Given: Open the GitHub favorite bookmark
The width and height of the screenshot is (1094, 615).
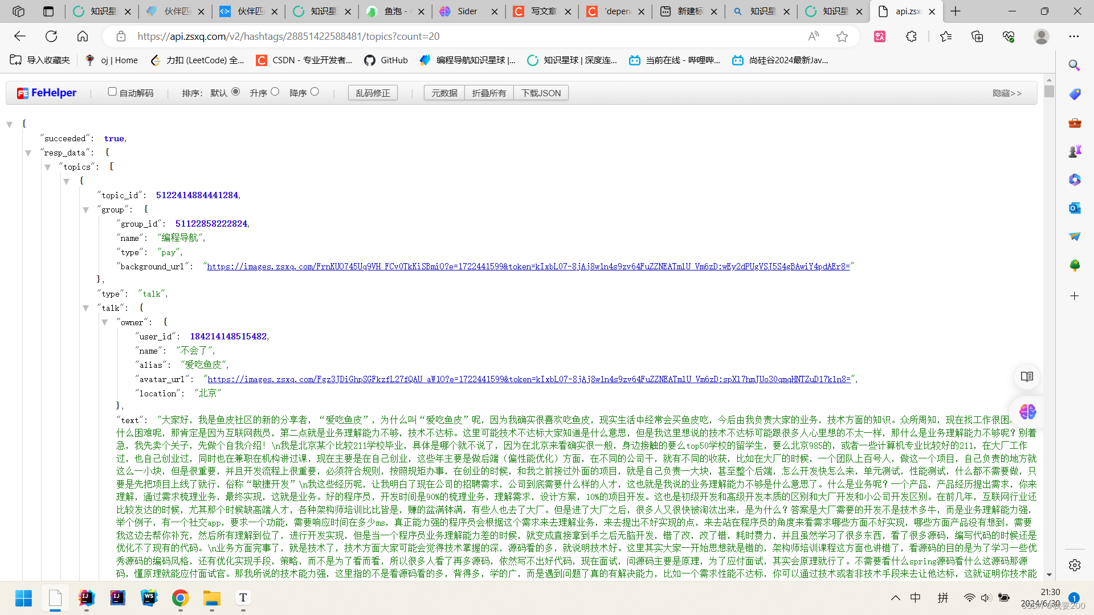Looking at the screenshot, I should coord(386,60).
